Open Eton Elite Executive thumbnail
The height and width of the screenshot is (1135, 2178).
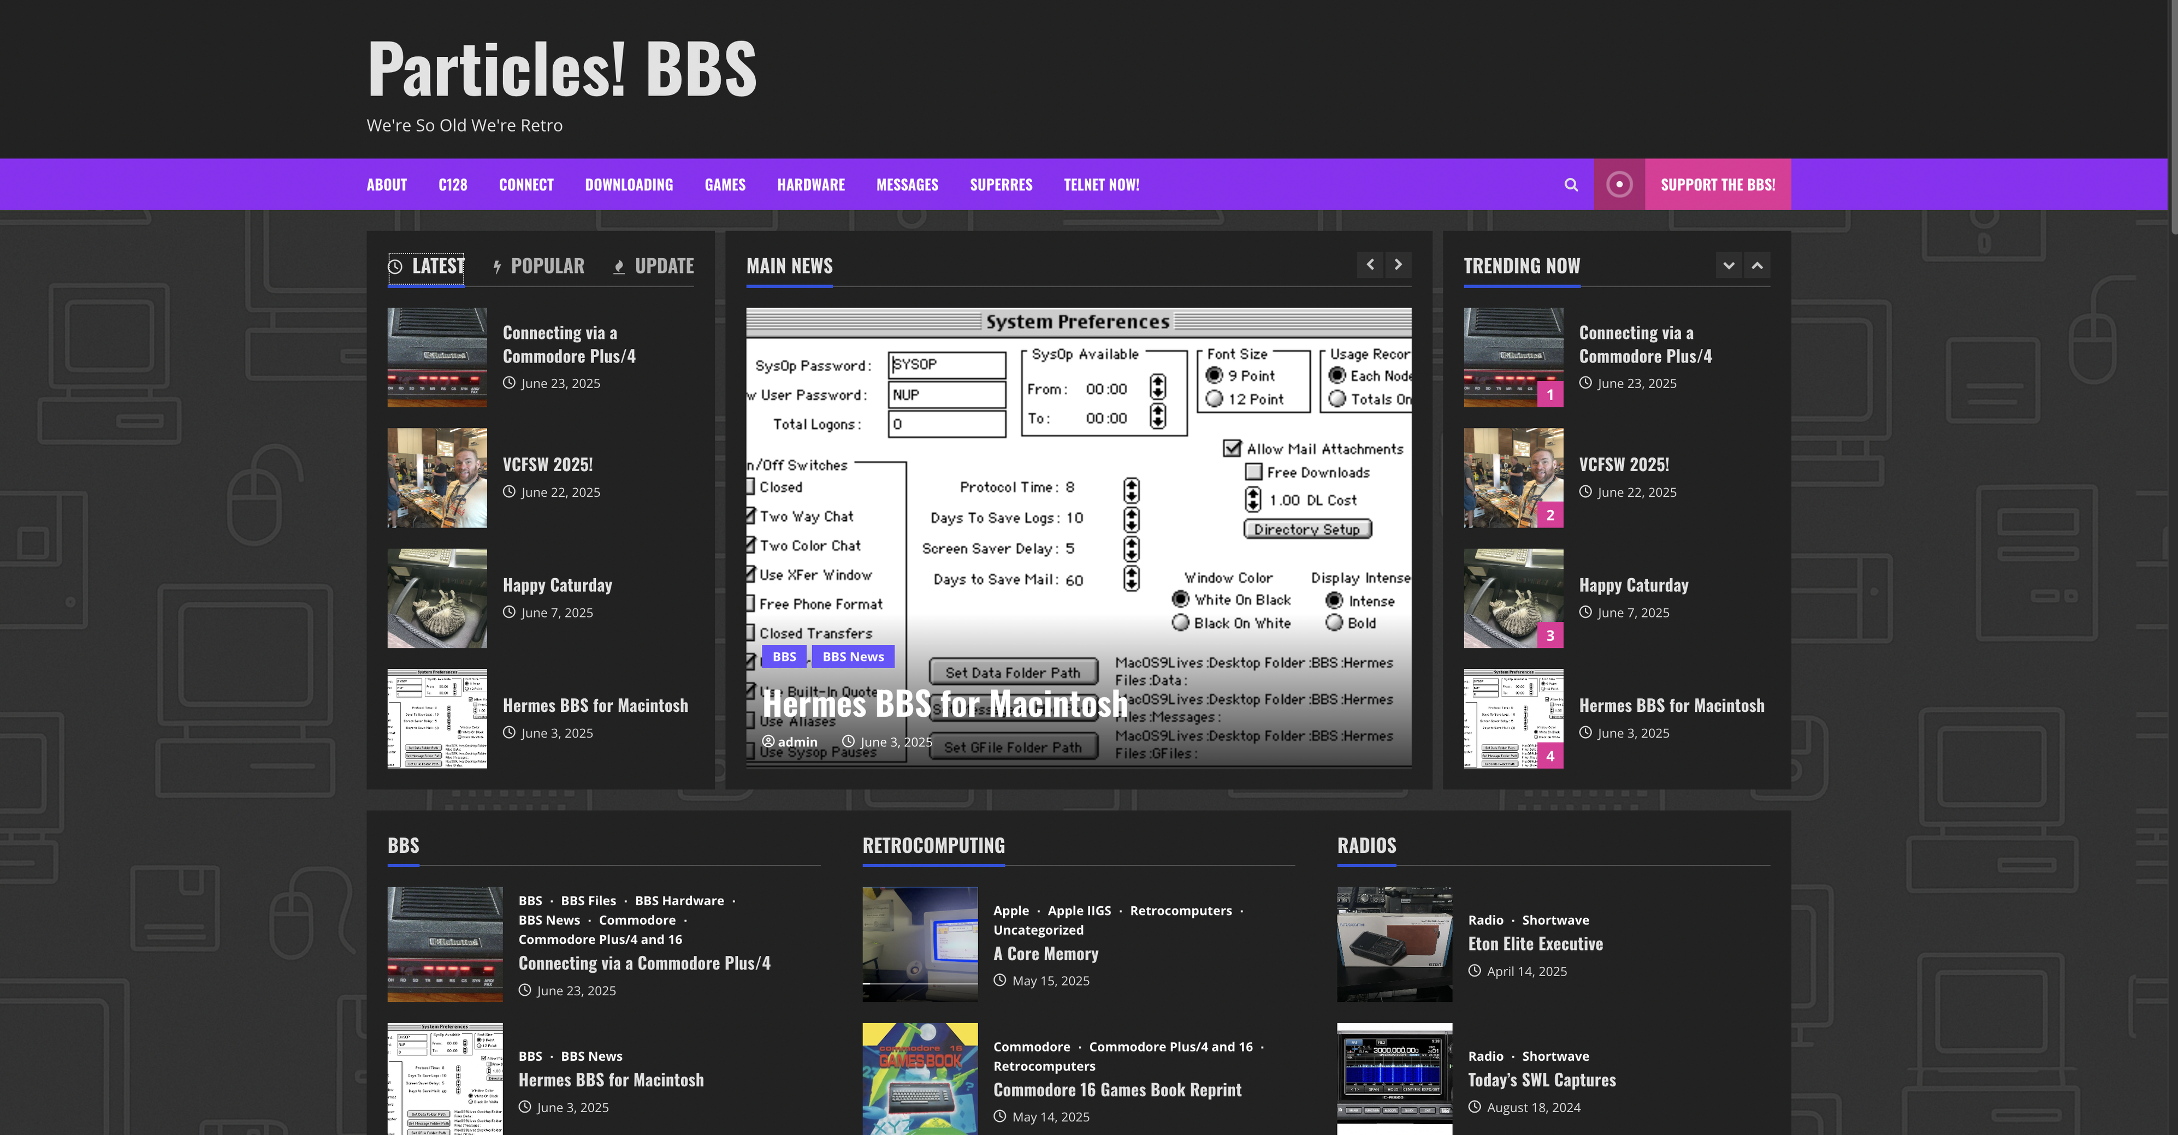click(x=1394, y=944)
